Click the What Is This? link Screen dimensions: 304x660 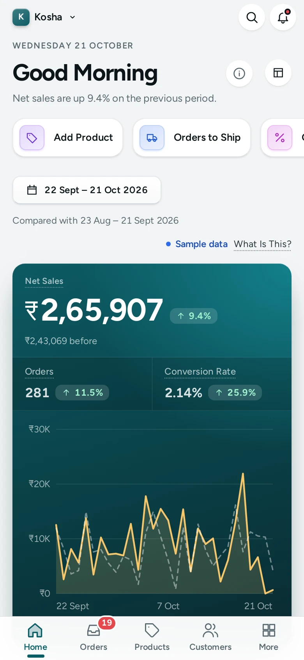263,244
